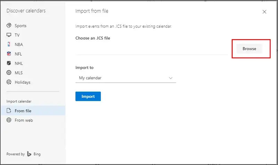
Task: Click the Sports basketball icon
Action: [9, 26]
